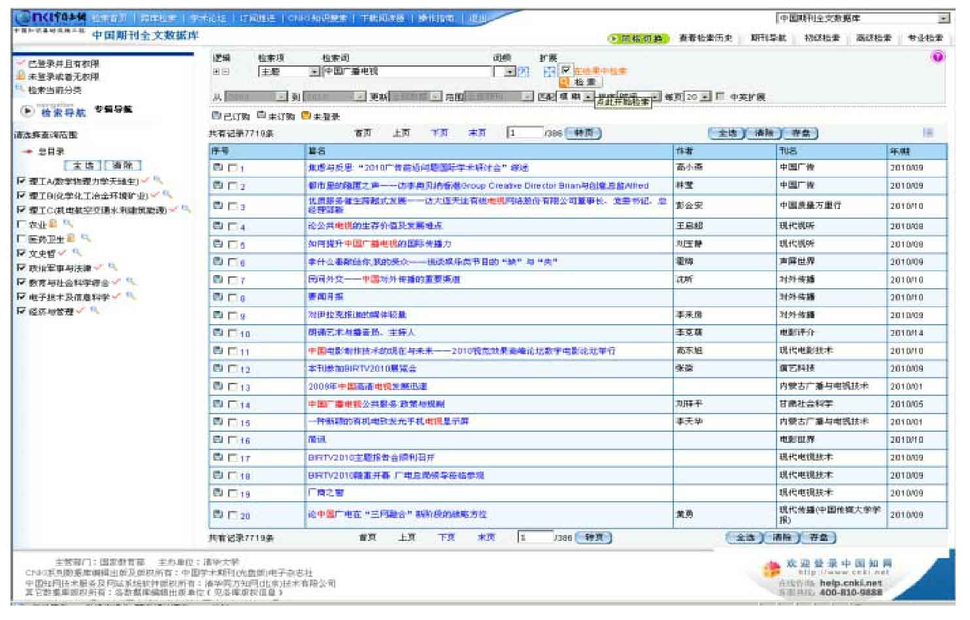Click the magnifier icon beside 电子技术及信息科学

pyautogui.click(x=131, y=296)
